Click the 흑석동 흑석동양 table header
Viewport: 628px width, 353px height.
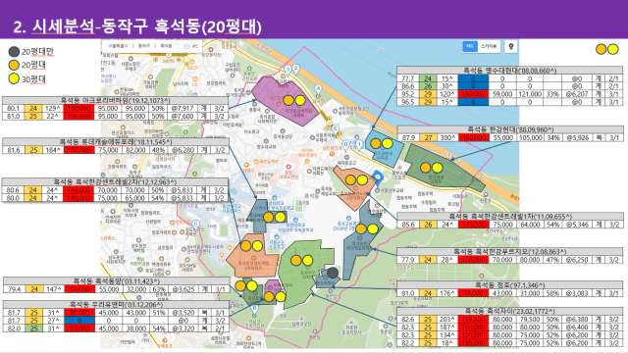[x=116, y=281]
